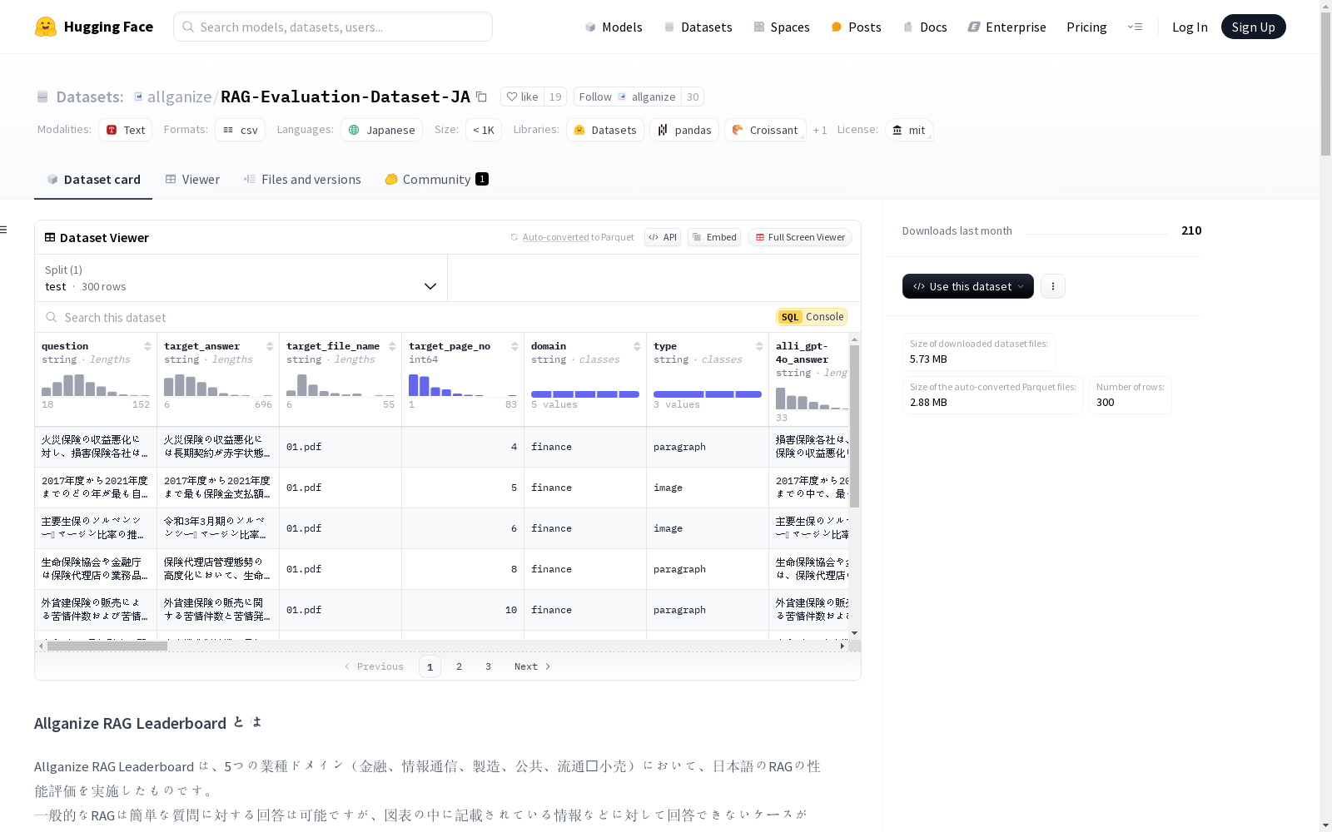Switch to the Viewer tab
Viewport: 1332px width, 832px height.
[192, 180]
